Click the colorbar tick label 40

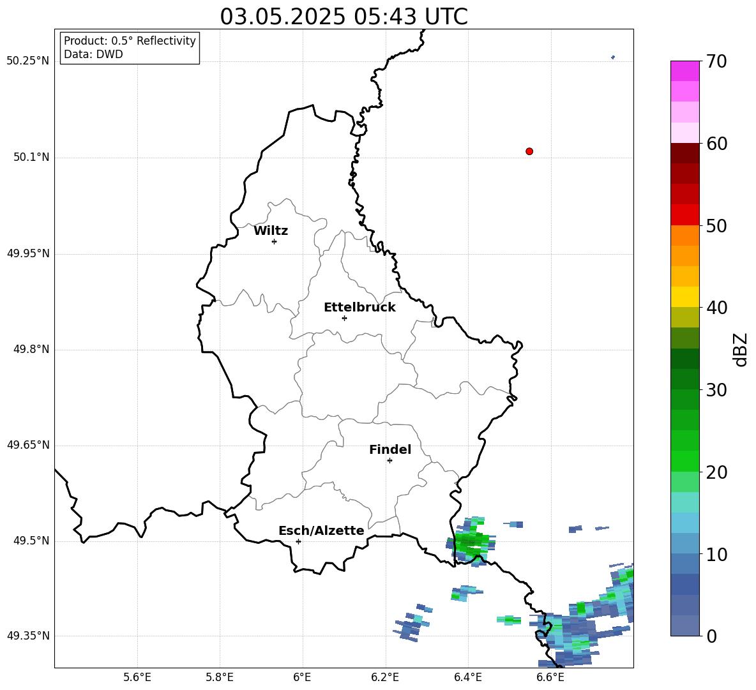(x=716, y=308)
